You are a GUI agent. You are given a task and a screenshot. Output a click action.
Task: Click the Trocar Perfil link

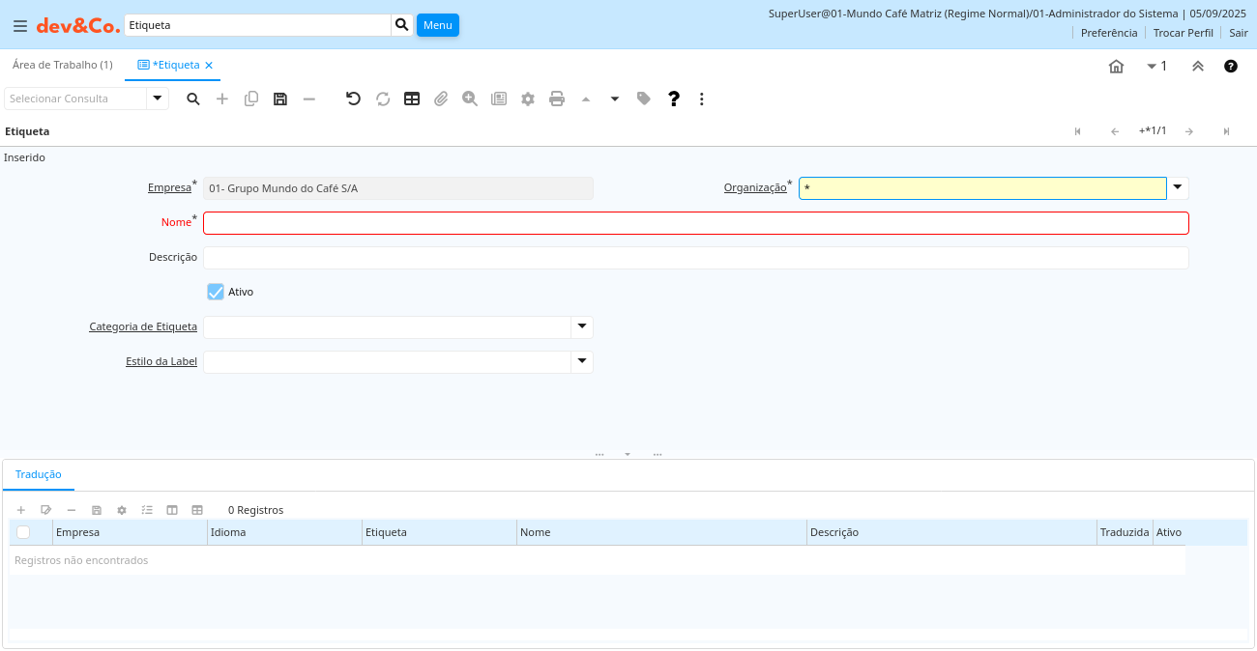point(1183,33)
